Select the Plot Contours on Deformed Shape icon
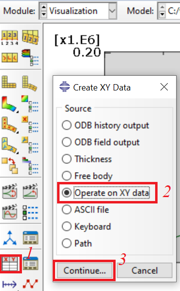The height and width of the screenshot is (291, 180). pos(10,104)
